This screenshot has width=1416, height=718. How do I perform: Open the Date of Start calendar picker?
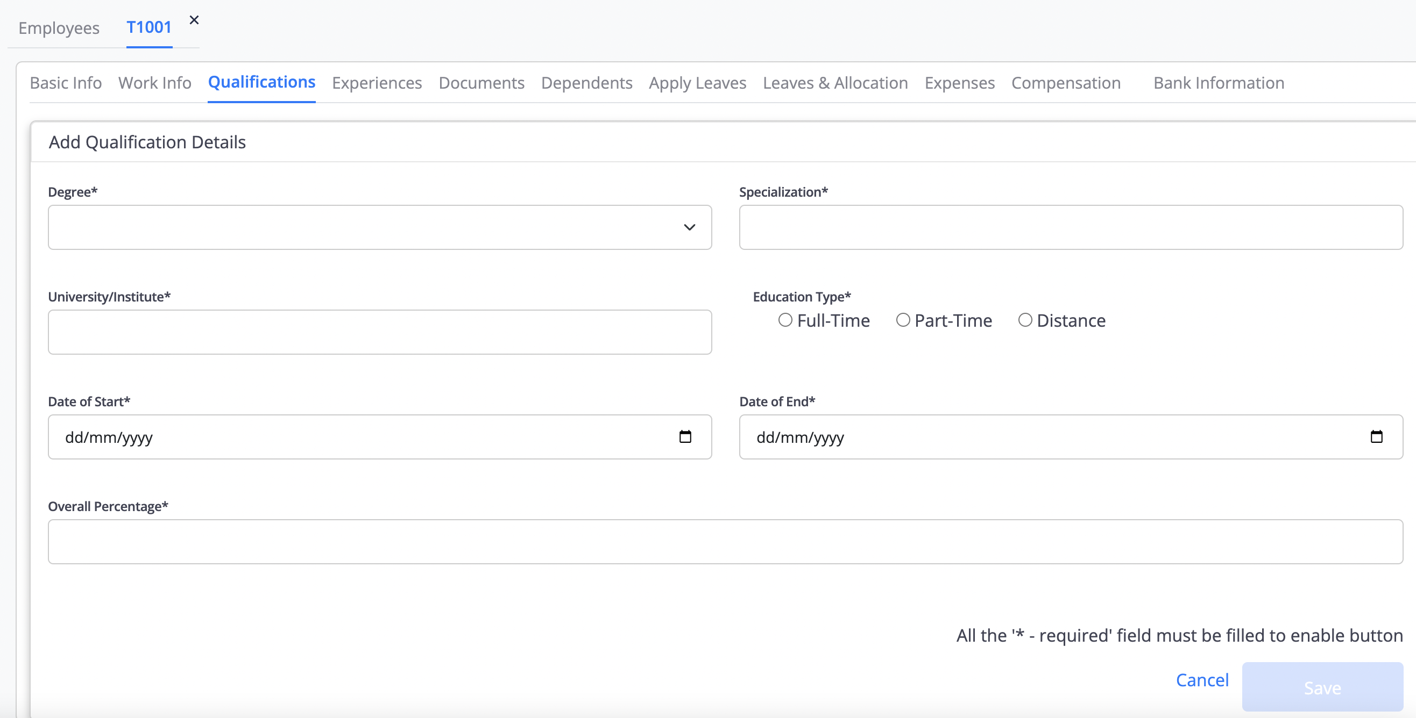pyautogui.click(x=685, y=436)
